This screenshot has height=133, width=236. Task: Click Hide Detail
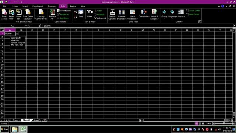[192, 14]
